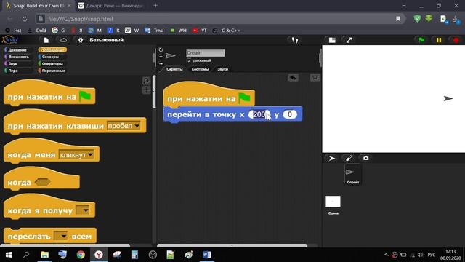Paint a new sprite with brush button

pyautogui.click(x=349, y=159)
